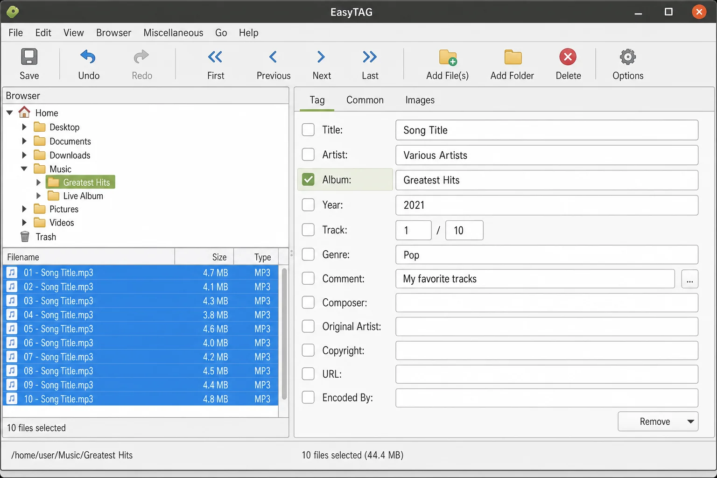717x478 pixels.
Task: Tick the Track checkbox
Action: tap(308, 230)
